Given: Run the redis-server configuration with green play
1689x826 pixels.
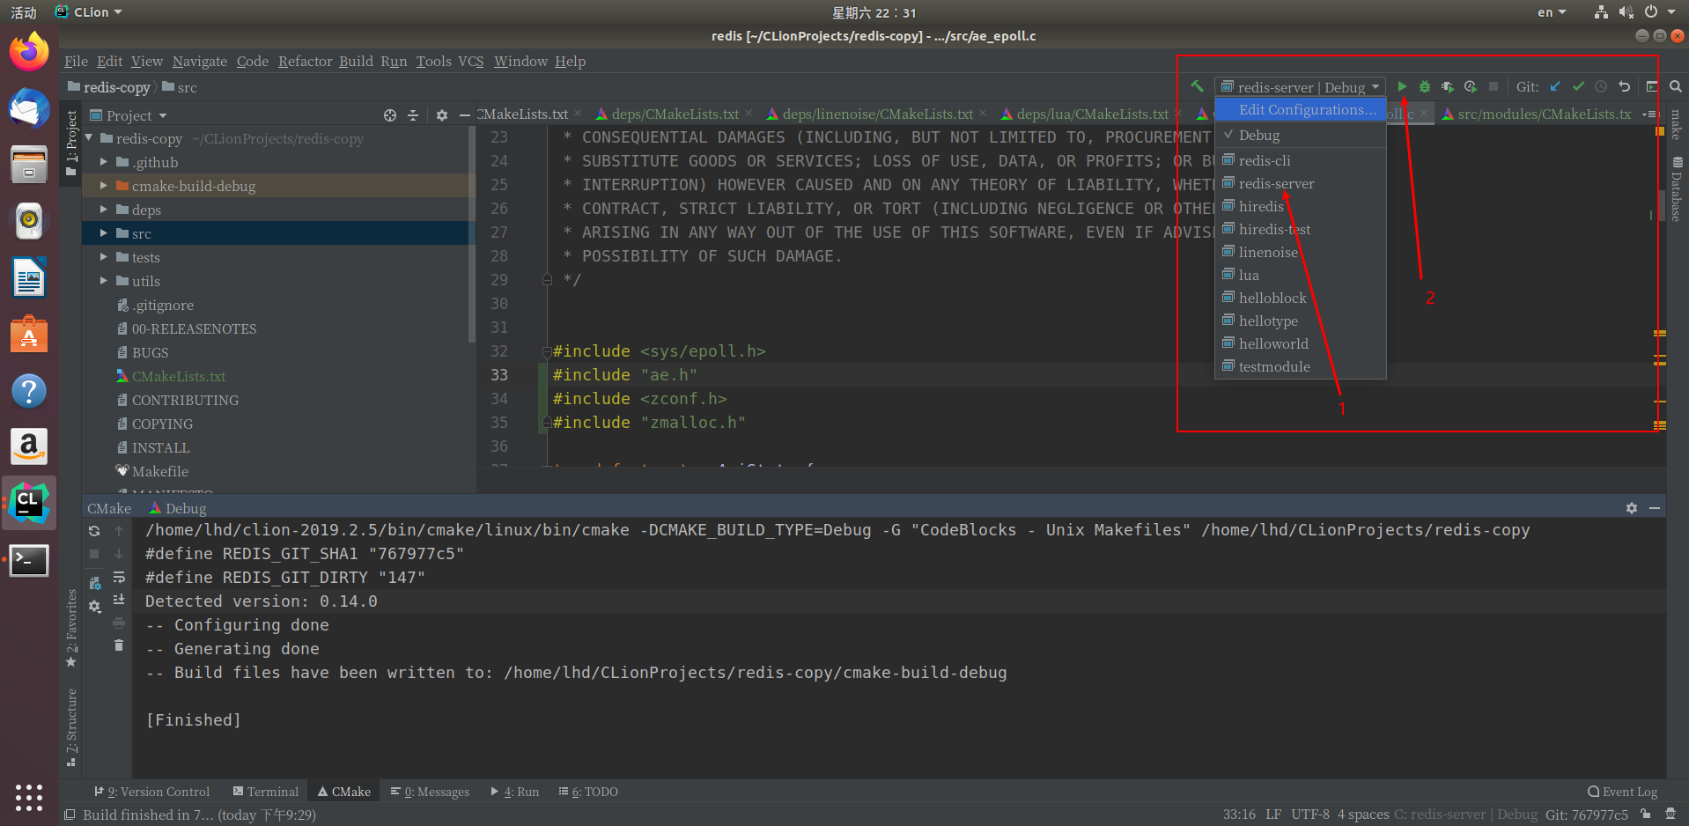Looking at the screenshot, I should click(x=1402, y=86).
